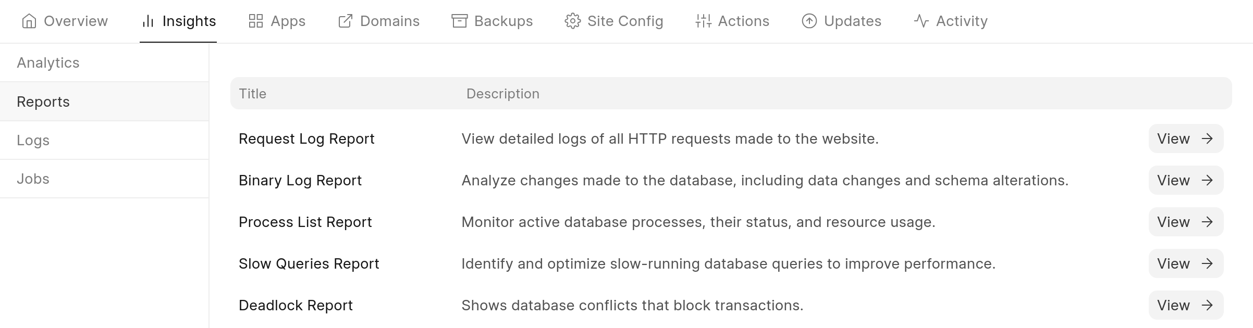1253x328 pixels.
Task: View the Slow Queries Report
Action: (1185, 264)
